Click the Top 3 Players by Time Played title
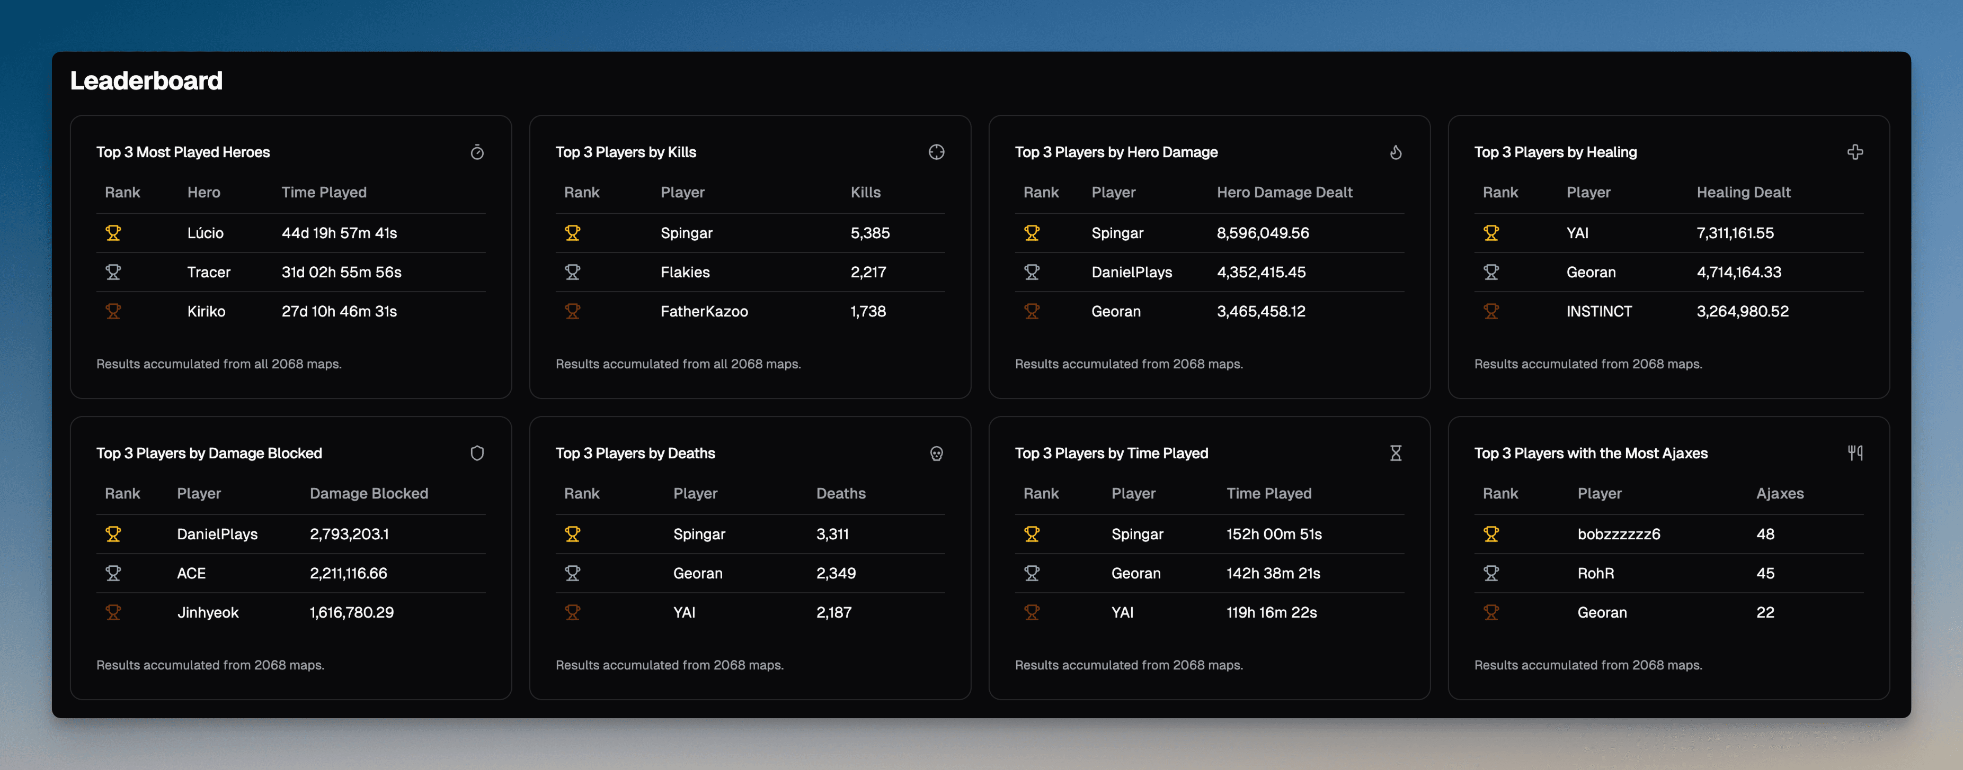The height and width of the screenshot is (770, 1963). (x=1112, y=454)
